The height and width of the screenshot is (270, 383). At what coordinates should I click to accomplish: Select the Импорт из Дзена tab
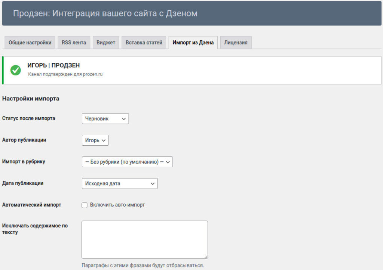(x=193, y=43)
